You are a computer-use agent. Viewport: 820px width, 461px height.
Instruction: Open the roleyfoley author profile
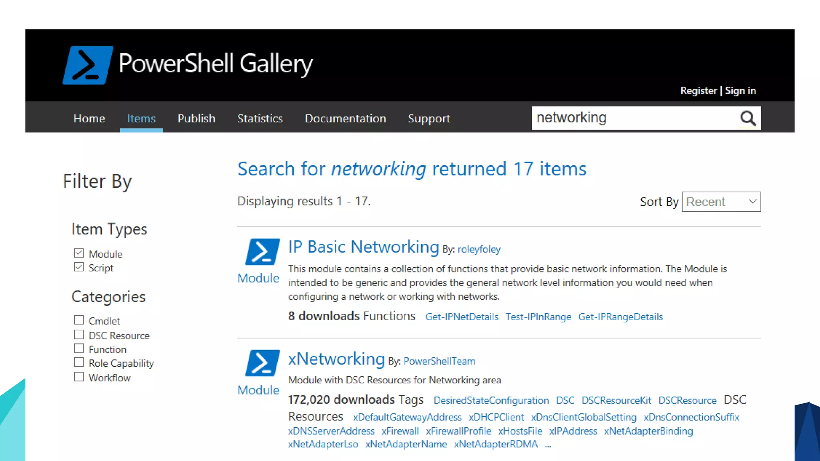479,249
